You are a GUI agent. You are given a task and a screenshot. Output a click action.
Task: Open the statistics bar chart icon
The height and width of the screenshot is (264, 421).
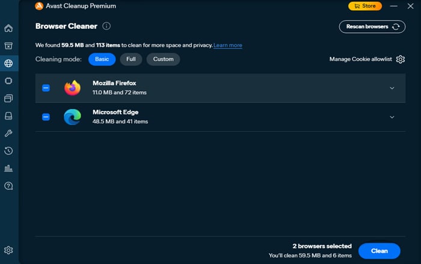pos(8,168)
